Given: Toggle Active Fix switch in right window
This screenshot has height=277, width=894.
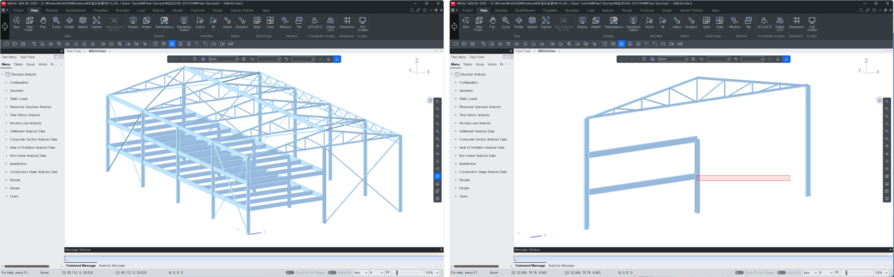Looking at the screenshot, I should pos(781,273).
